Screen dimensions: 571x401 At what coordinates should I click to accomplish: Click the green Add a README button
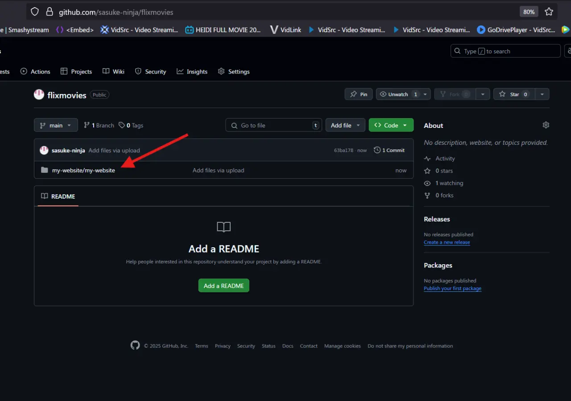pyautogui.click(x=223, y=286)
